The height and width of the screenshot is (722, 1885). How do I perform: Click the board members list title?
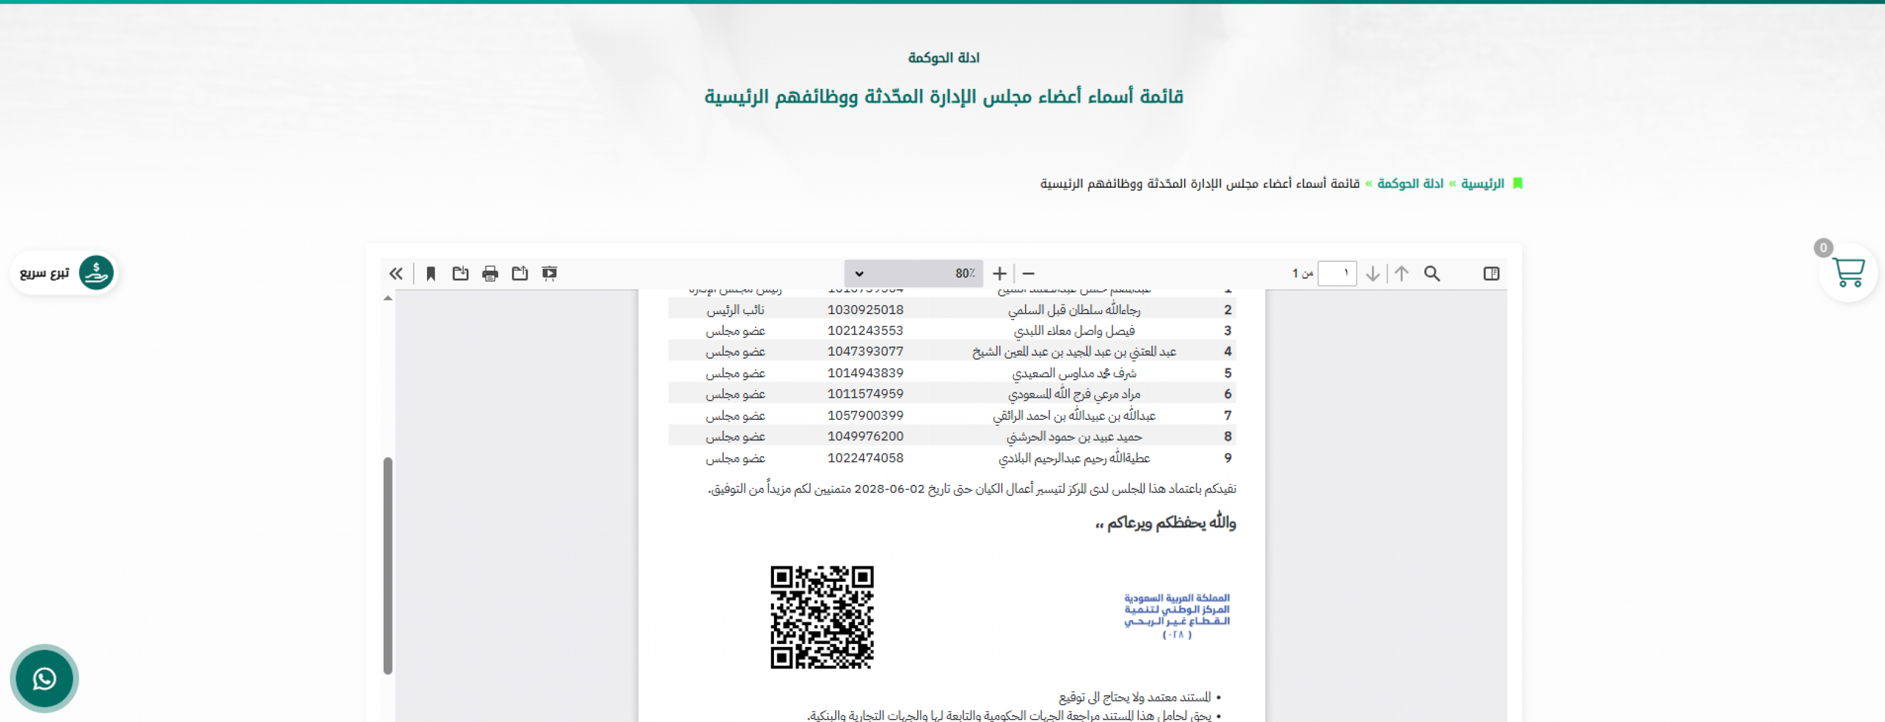(x=943, y=96)
